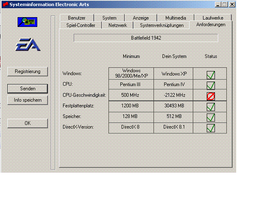Image resolution: width=262 pixels, height=209 pixels.
Task: Click the green checkmark for Speicher row
Action: pyautogui.click(x=211, y=118)
